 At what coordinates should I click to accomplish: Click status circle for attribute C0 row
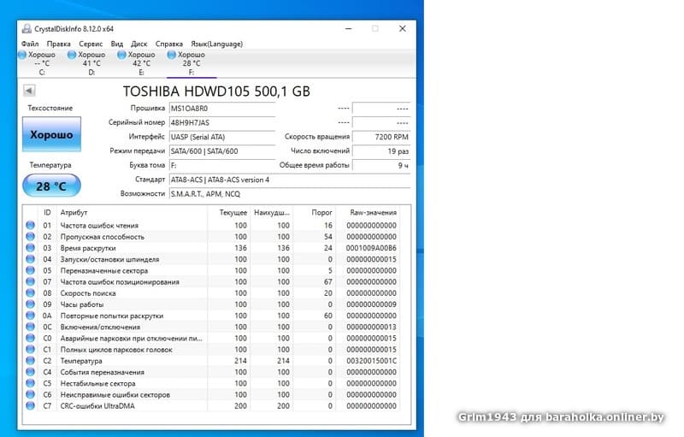tap(30, 338)
